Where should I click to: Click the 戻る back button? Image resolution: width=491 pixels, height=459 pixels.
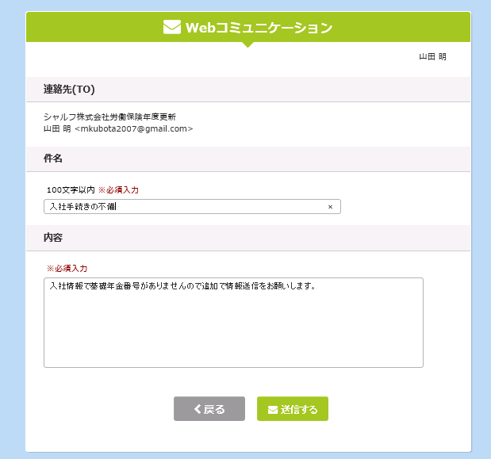209,408
